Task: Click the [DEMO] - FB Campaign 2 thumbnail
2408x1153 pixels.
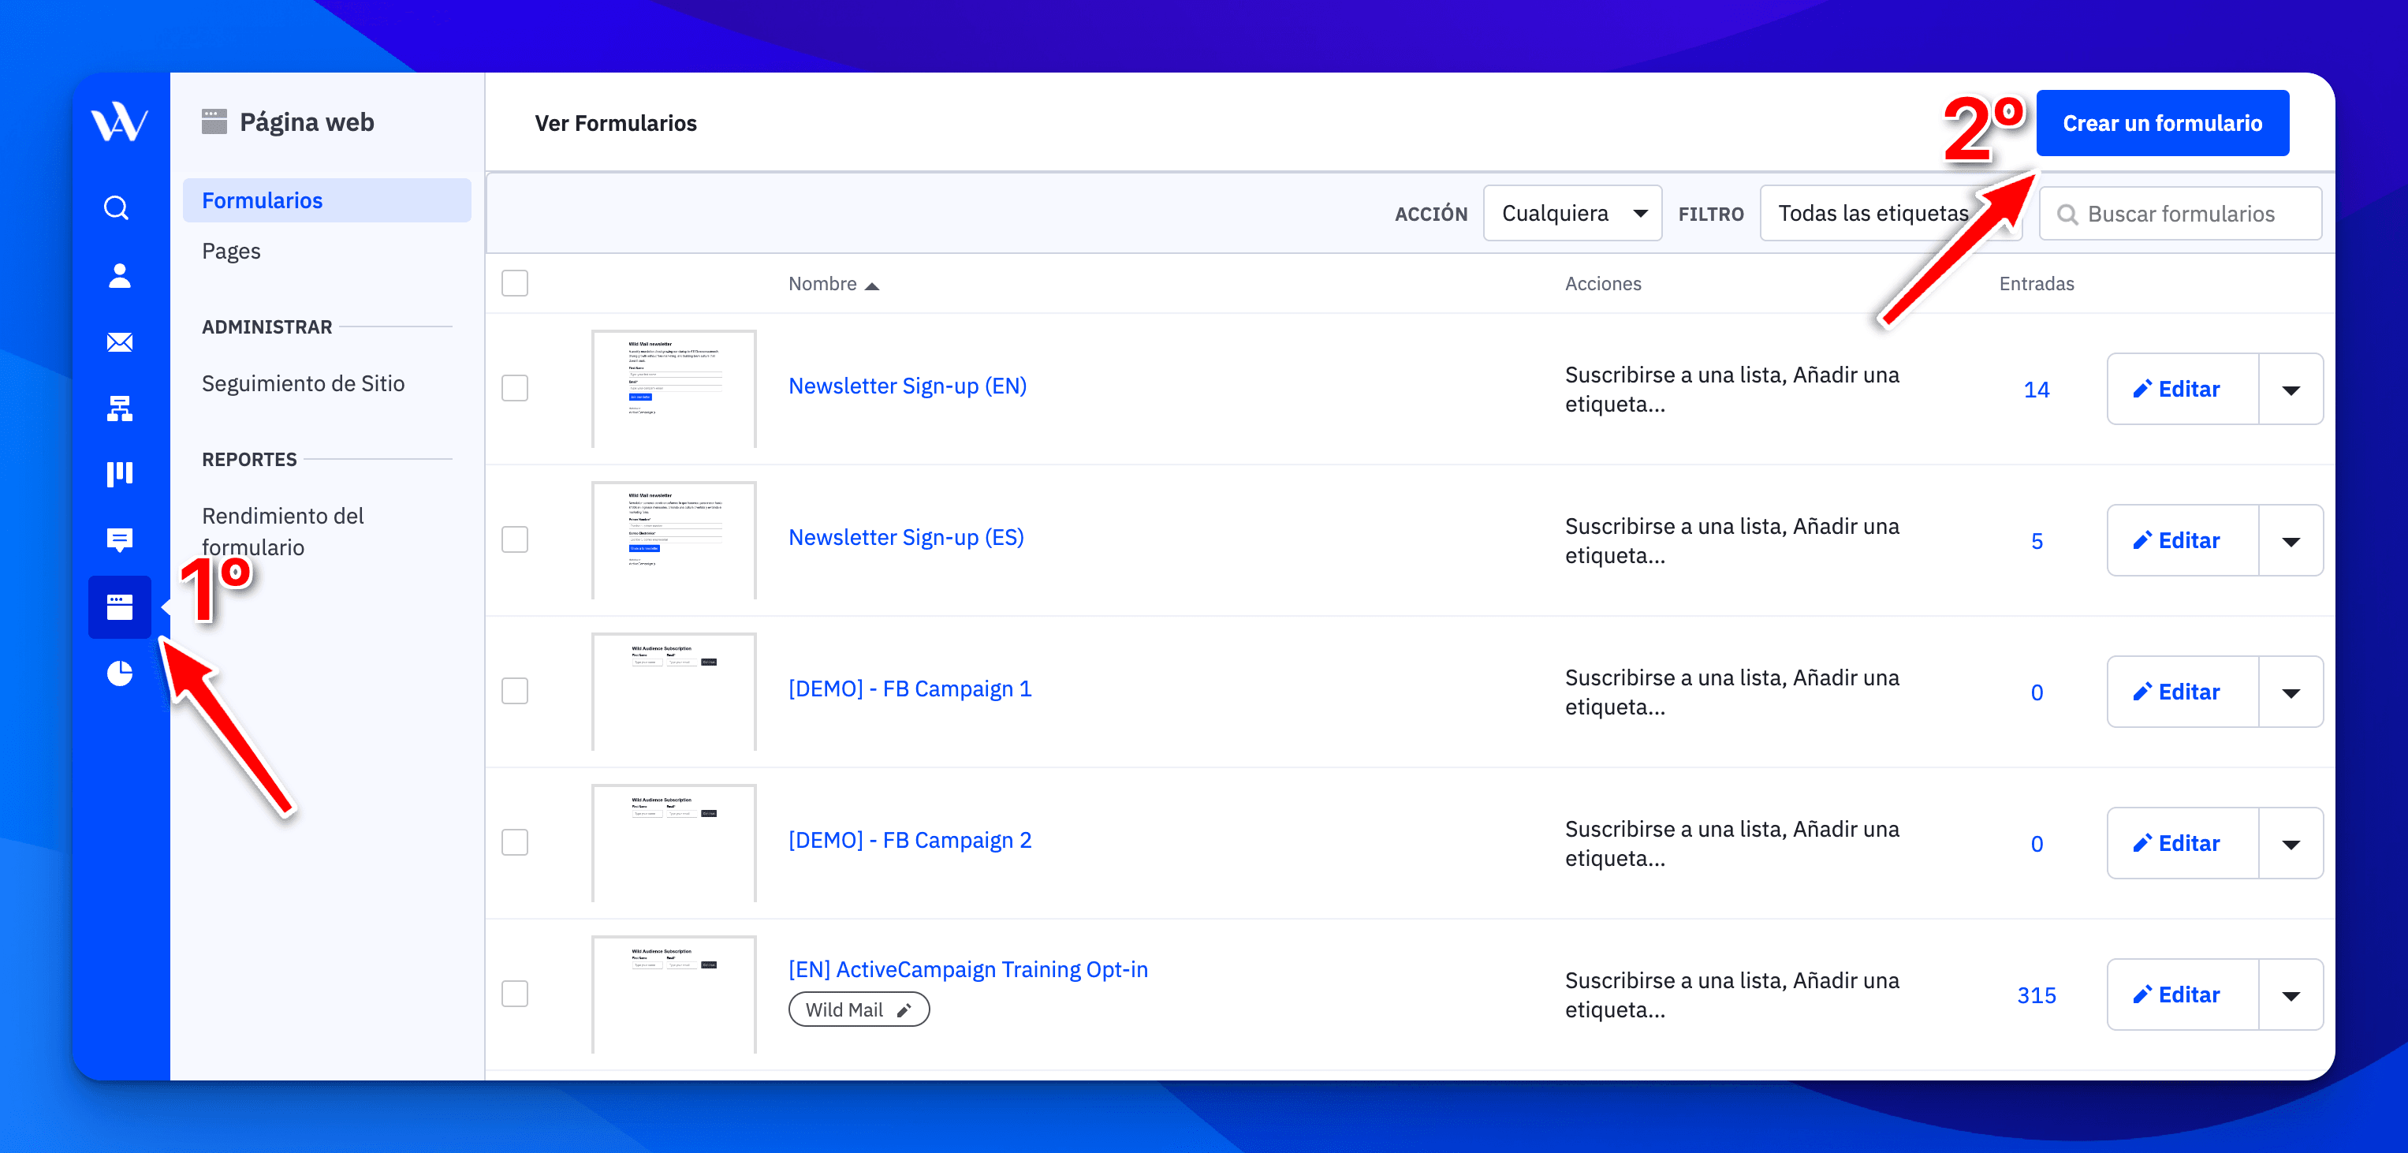Action: click(674, 842)
